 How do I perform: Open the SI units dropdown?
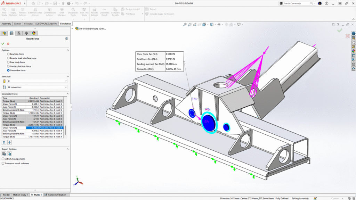point(37,81)
